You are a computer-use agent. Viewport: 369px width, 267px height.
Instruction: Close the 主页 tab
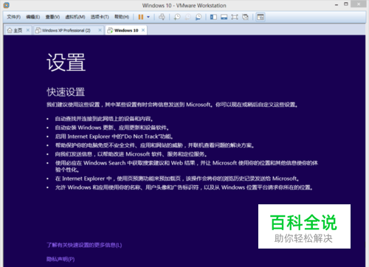coord(28,30)
